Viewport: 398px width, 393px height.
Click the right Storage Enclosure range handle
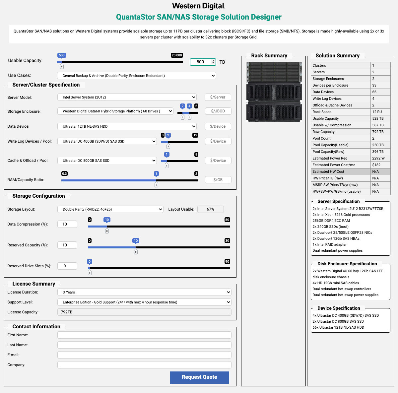[x=189, y=117]
